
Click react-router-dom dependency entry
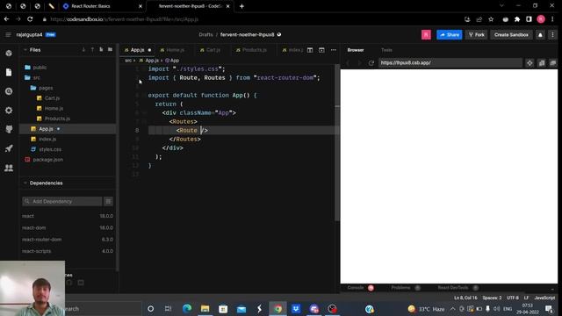coord(68,240)
